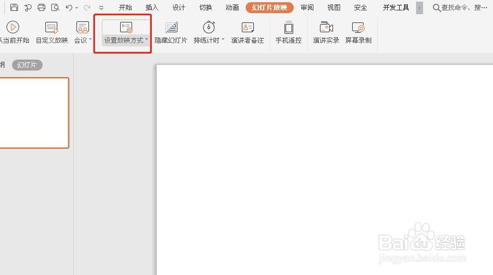
Task: Expand the quick access customize dropdown
Action: [x=101, y=8]
